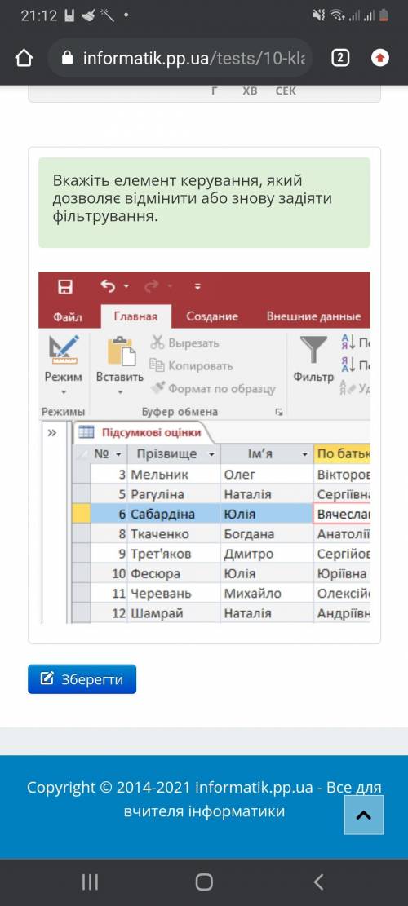Open the Прізвище column dropdown arrow
The width and height of the screenshot is (408, 906).
tap(211, 454)
